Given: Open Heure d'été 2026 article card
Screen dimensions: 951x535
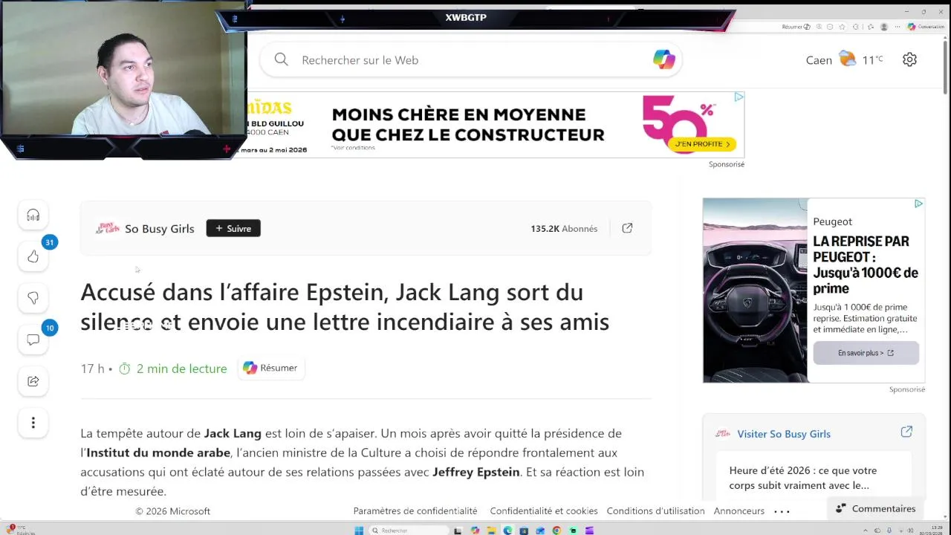Looking at the screenshot, I should click(x=814, y=478).
